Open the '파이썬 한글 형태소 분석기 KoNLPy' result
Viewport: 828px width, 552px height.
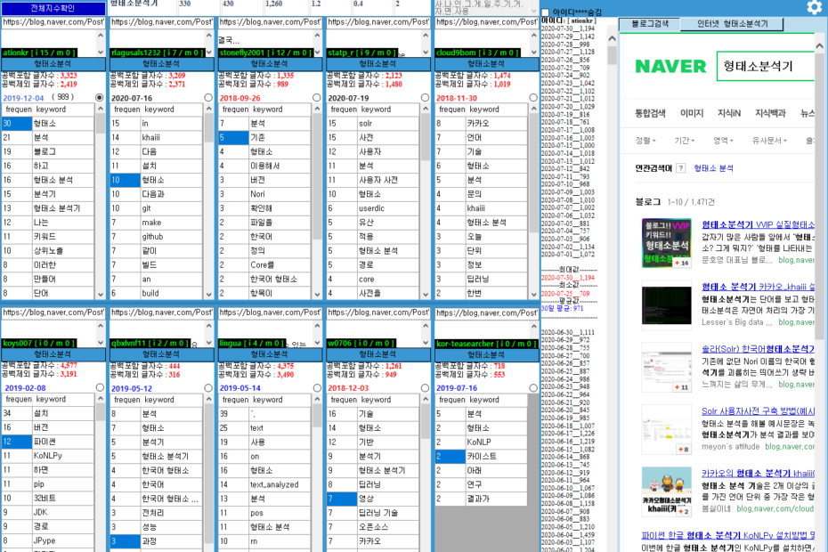[x=727, y=535]
